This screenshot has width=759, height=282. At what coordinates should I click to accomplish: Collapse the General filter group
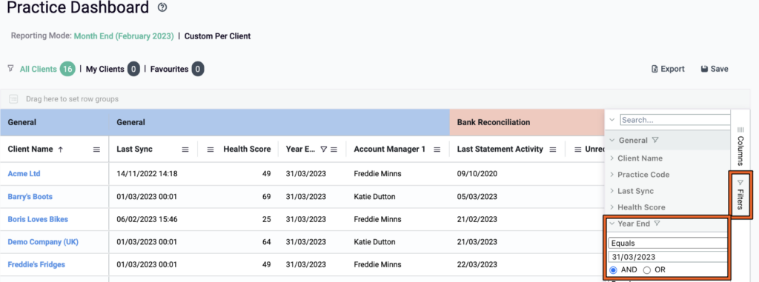[x=611, y=141]
